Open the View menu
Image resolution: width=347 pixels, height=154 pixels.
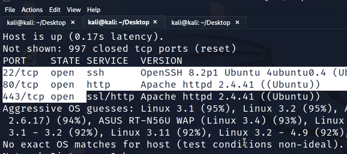click(x=74, y=10)
